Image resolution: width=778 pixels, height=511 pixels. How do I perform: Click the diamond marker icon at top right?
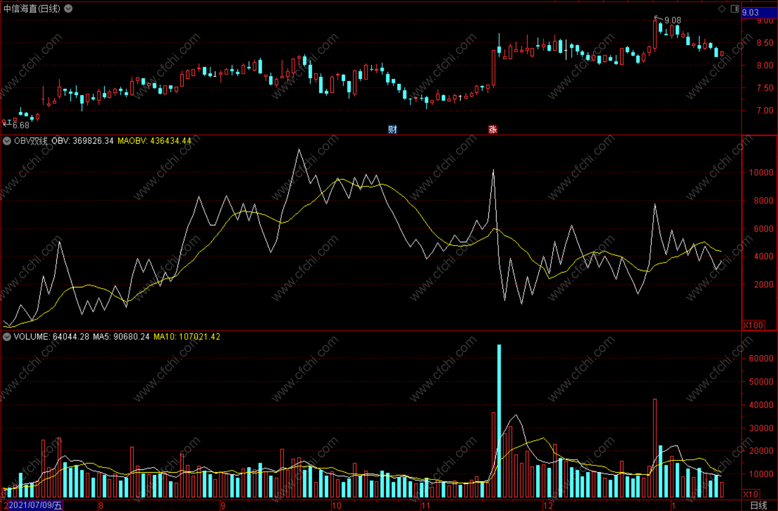[722, 8]
